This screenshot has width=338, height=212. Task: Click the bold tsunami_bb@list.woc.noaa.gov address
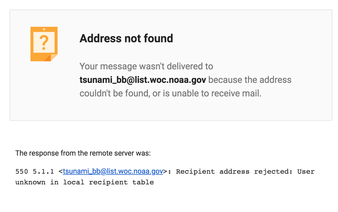[143, 80]
